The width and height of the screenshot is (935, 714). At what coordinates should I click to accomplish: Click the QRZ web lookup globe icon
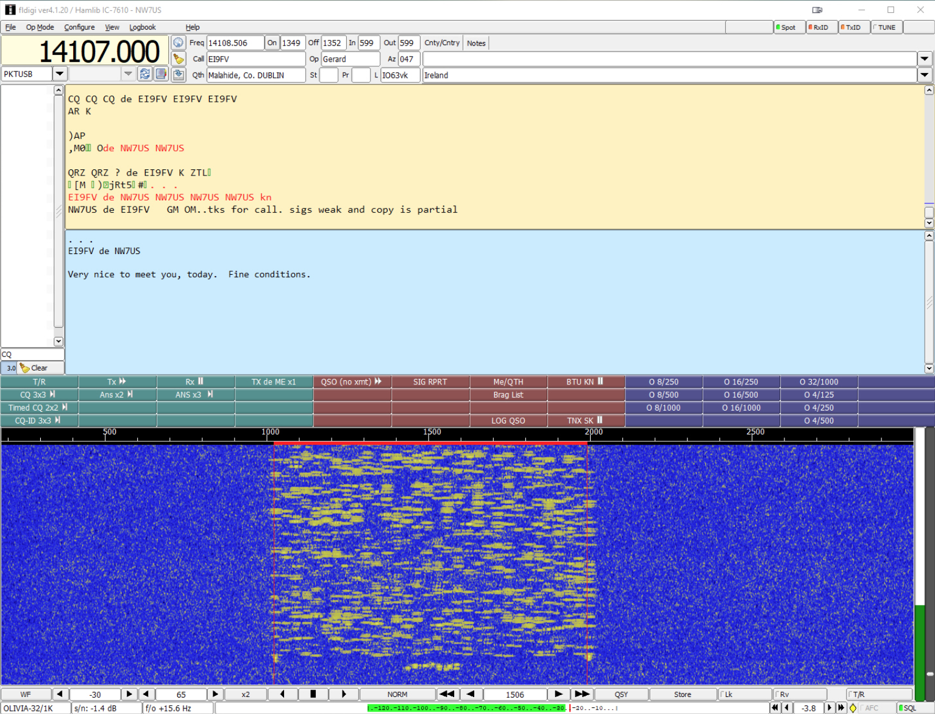point(178,43)
